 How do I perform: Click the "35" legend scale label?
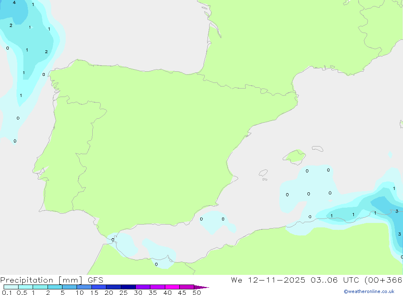click(x=153, y=293)
